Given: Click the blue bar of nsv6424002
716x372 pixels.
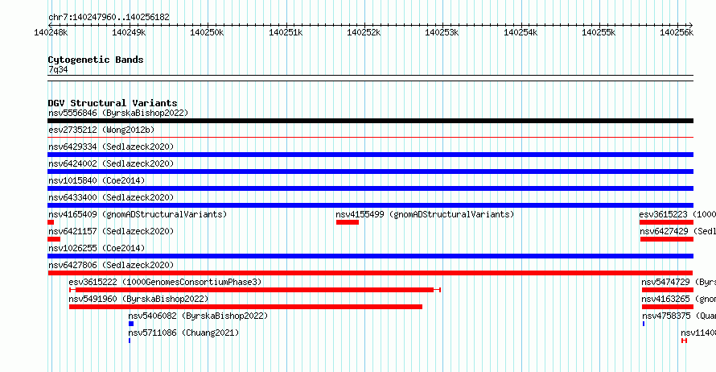Looking at the screenshot, I should (x=370, y=172).
